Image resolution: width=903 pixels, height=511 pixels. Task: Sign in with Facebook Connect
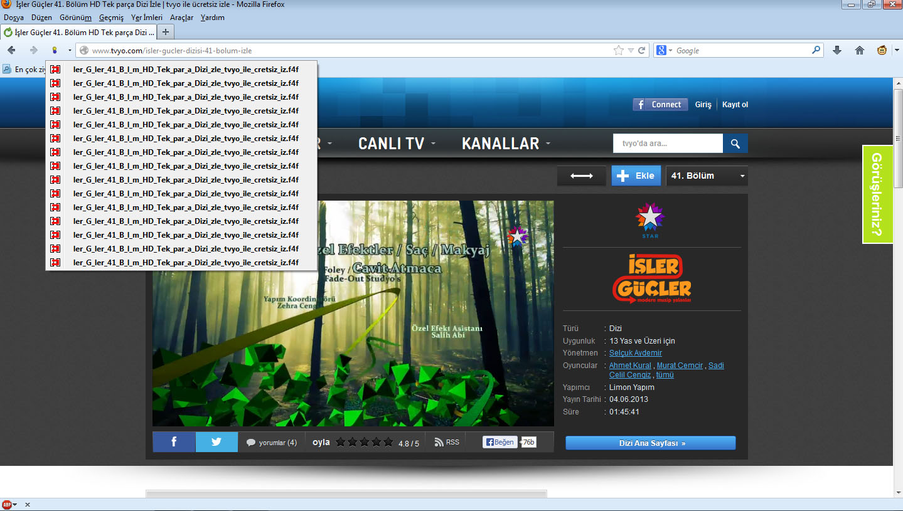click(660, 105)
